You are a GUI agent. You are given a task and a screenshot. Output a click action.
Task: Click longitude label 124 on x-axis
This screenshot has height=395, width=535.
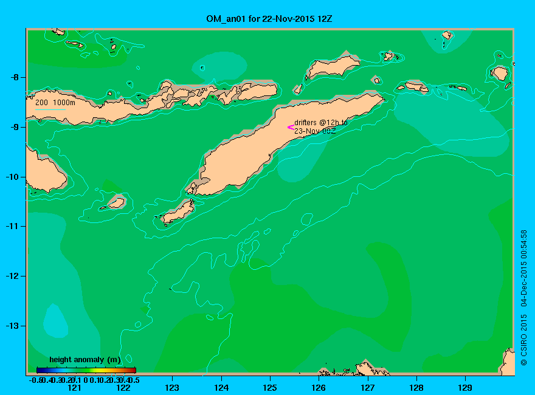221,388
